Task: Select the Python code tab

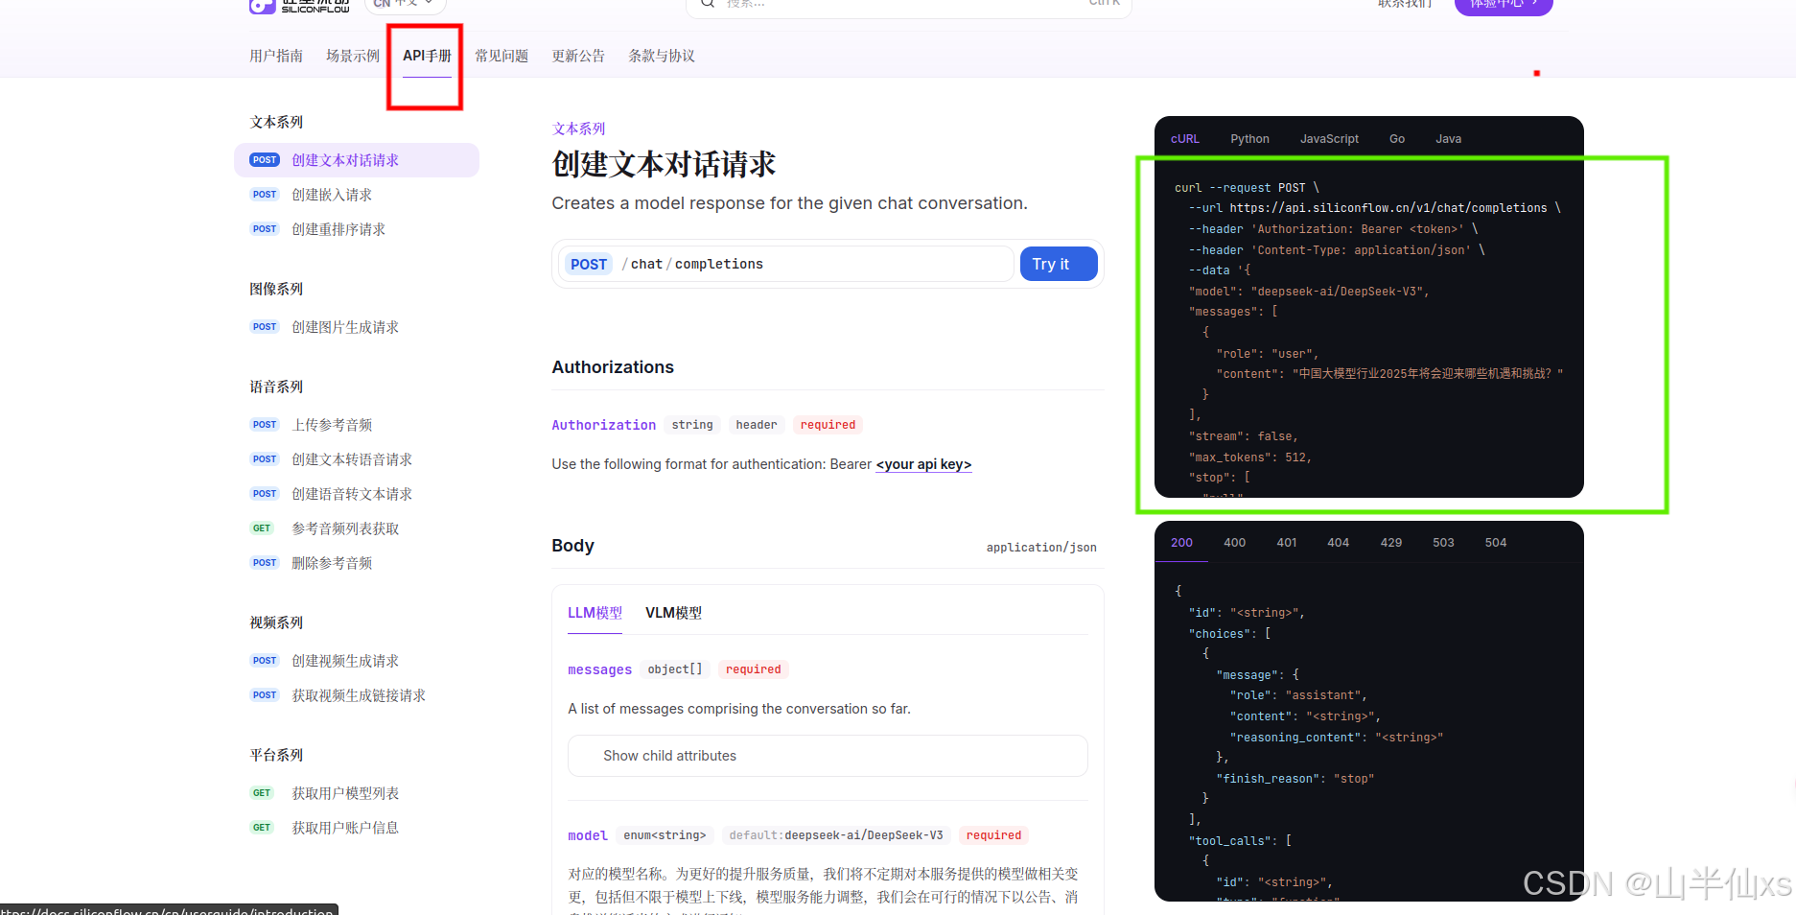Action: [x=1249, y=139]
